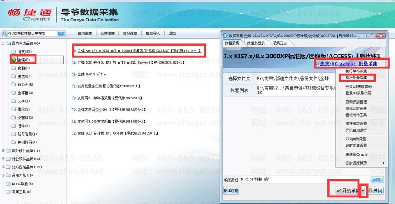Image resolution: width=395 pixels, height=204 pixels.
Task: Click the 关闭 button
Action: tap(375, 191)
